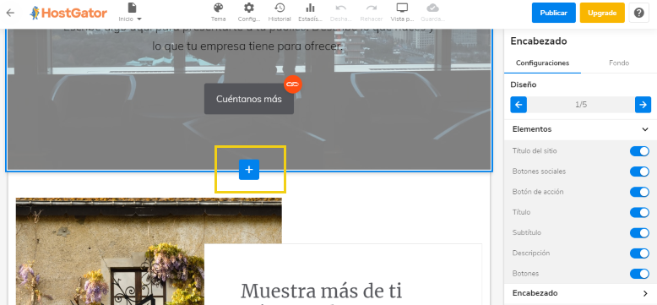Click the Cuéntanos más button
The width and height of the screenshot is (657, 305).
tap(249, 99)
